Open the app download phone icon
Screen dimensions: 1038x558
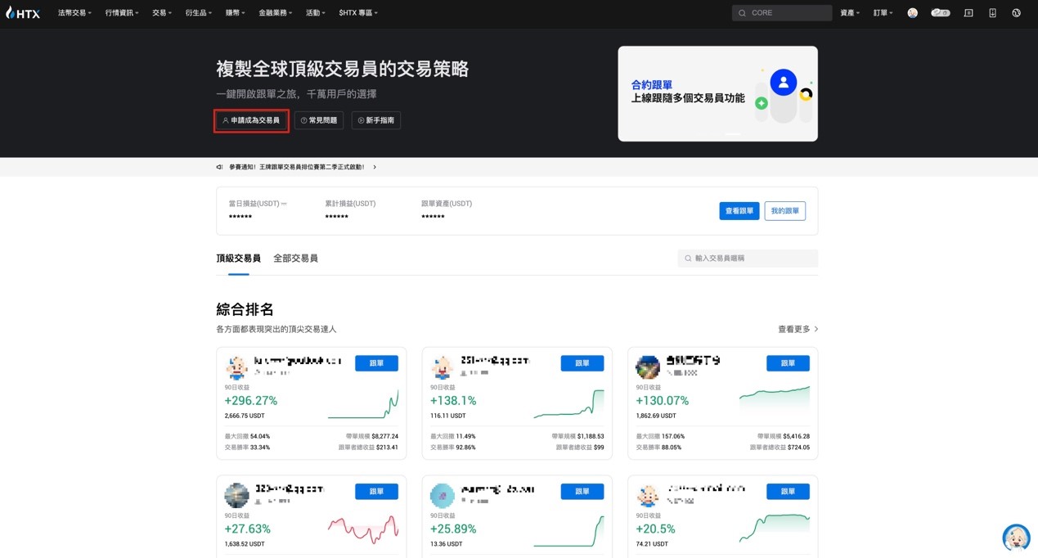tap(992, 13)
